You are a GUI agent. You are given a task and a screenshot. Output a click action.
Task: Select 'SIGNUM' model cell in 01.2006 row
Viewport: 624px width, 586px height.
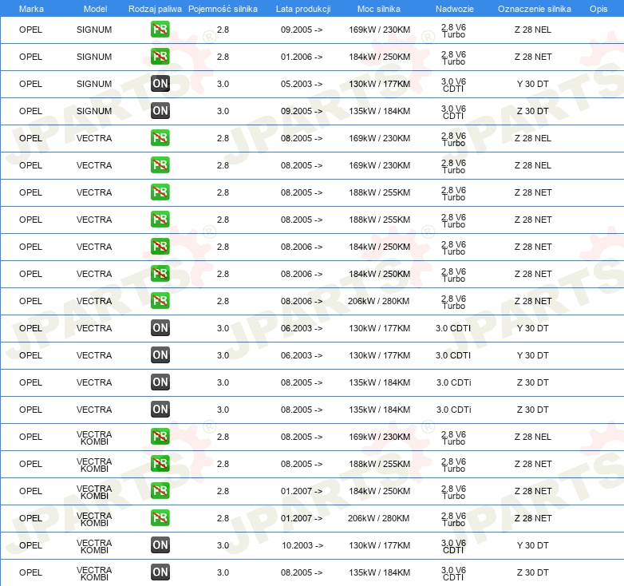tap(94, 57)
